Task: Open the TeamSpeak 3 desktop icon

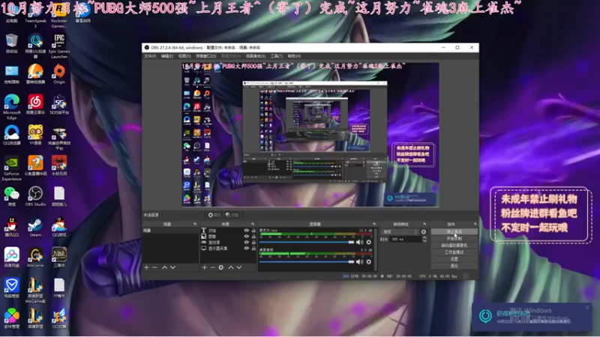Action: click(35, 15)
